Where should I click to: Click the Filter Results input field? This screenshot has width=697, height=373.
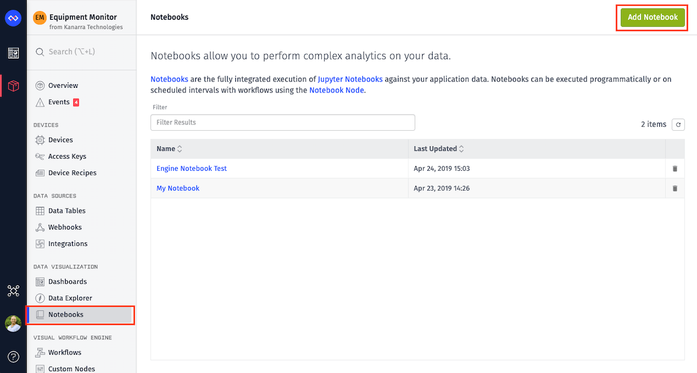point(283,123)
